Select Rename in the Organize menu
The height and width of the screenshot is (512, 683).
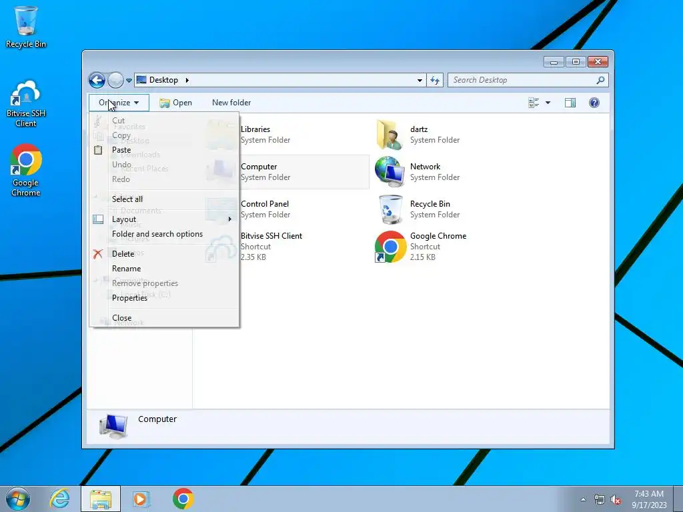click(x=164, y=269)
